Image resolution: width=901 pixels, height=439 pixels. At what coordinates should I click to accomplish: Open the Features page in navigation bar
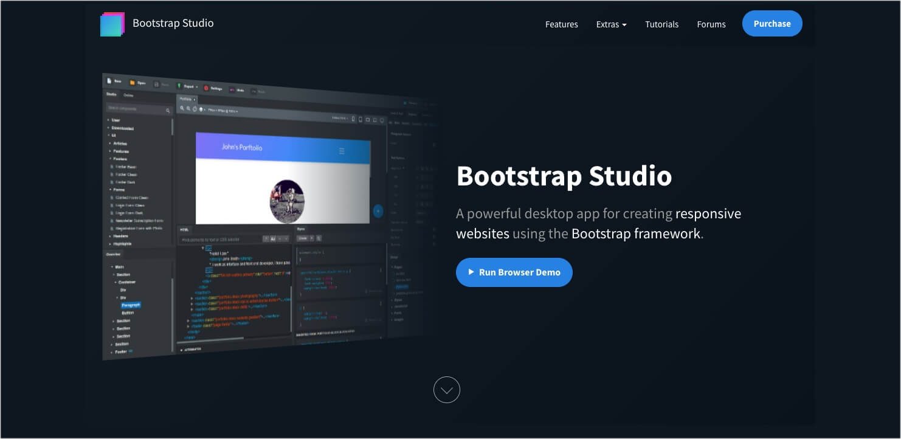562,24
